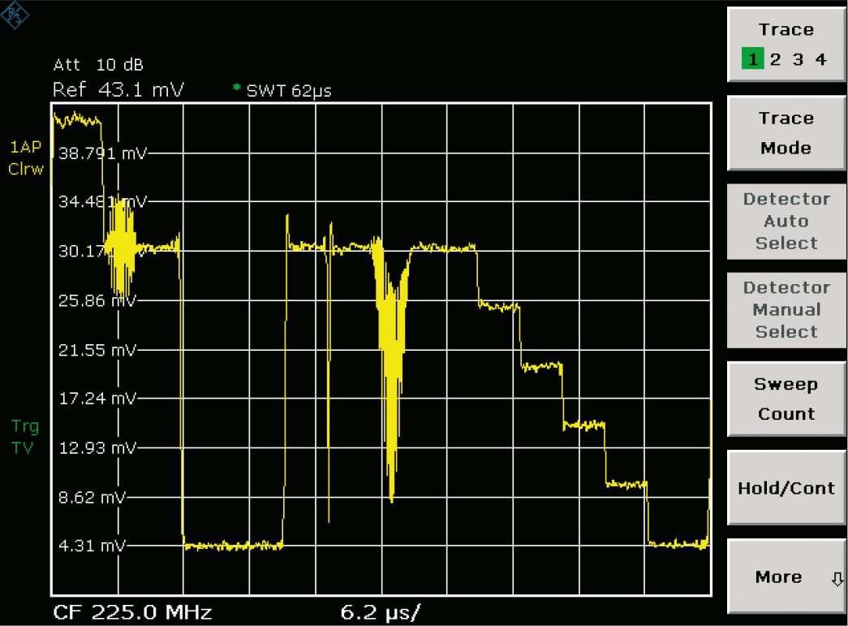Image resolution: width=848 pixels, height=626 pixels.
Task: Open the Trace Mode softkey
Action: pyautogui.click(x=786, y=133)
